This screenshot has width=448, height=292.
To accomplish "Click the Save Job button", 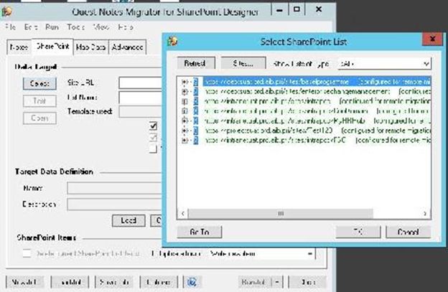I will click(114, 282).
